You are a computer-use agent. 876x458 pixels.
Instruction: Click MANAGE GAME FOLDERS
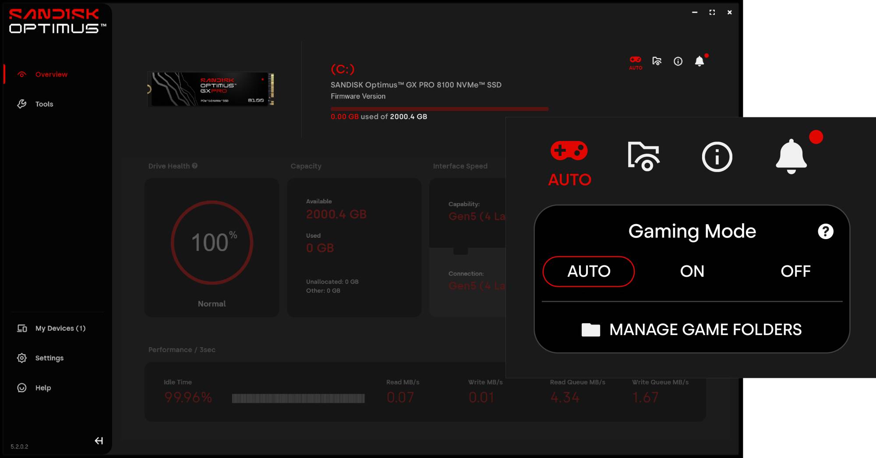[x=692, y=329]
